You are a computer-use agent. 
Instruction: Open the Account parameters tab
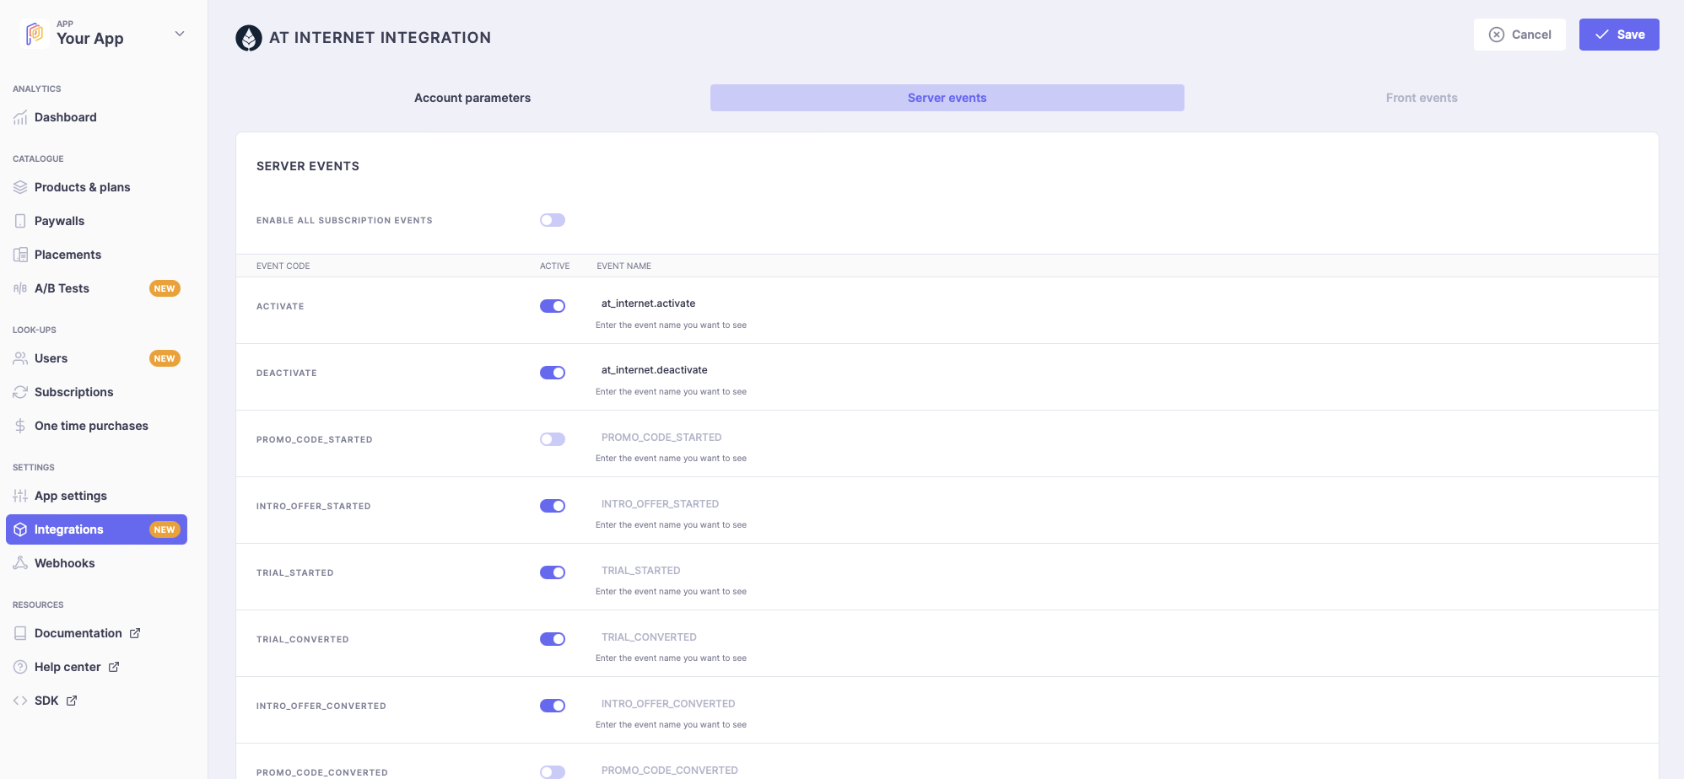click(472, 98)
